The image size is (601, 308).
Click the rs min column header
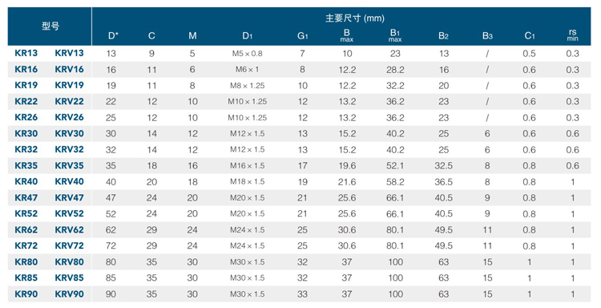573,35
